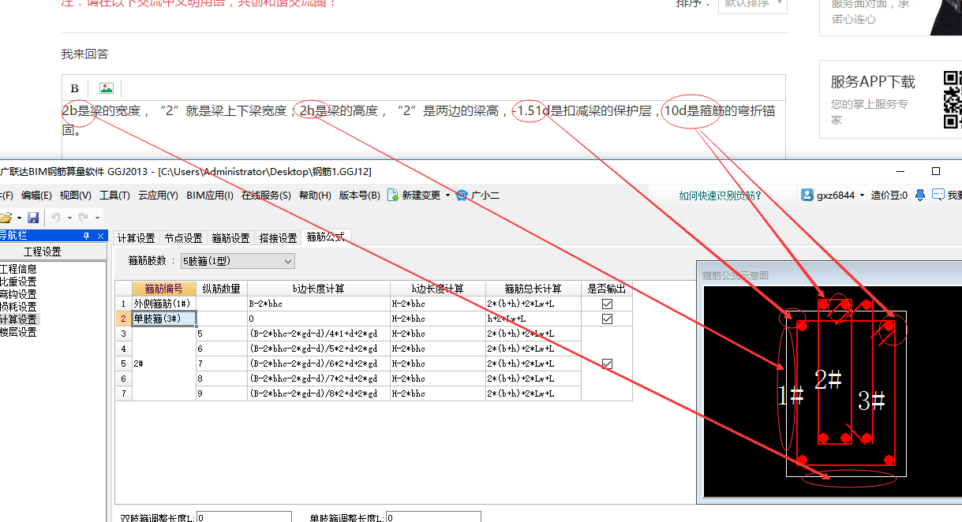962x522 pixels.
Task: Close the navigation bar panel
Action: point(100,236)
